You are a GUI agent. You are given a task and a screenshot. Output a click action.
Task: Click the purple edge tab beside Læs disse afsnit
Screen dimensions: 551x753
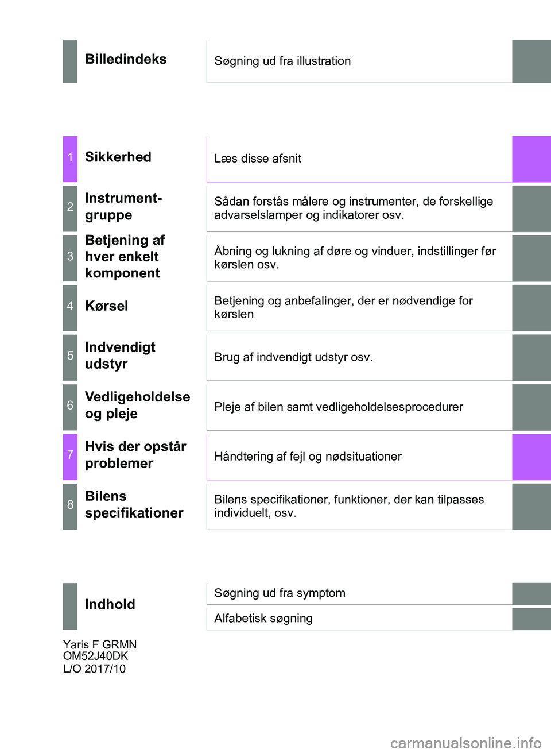point(531,159)
